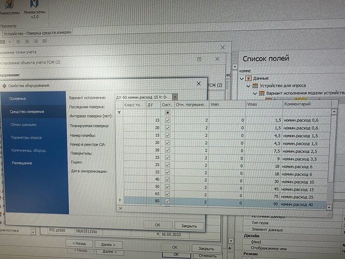Click X icon at grid popup bottom
Image resolution: width=345 pixels, height=259 pixels.
120,208
